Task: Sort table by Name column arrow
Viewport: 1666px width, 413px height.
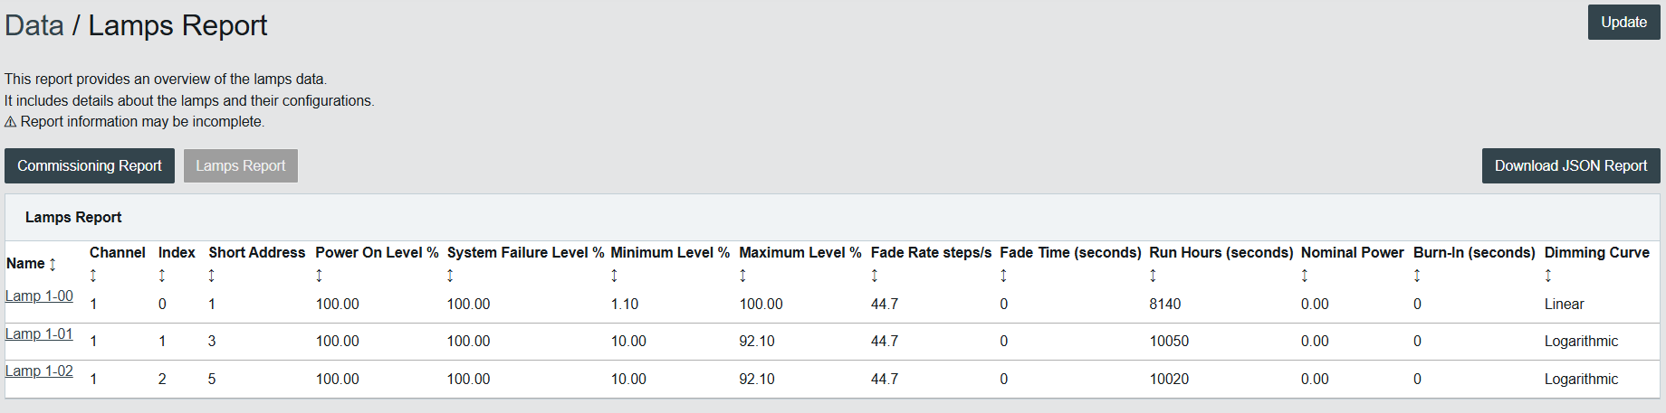Action: 53,264
